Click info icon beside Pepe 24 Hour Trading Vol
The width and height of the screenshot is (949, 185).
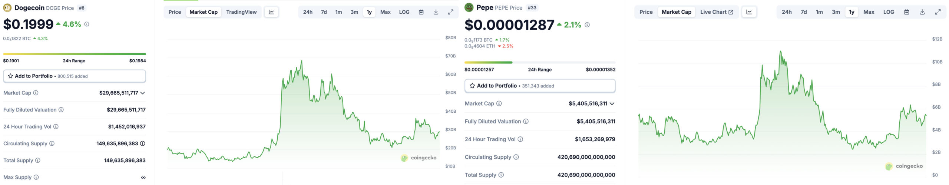click(x=520, y=139)
